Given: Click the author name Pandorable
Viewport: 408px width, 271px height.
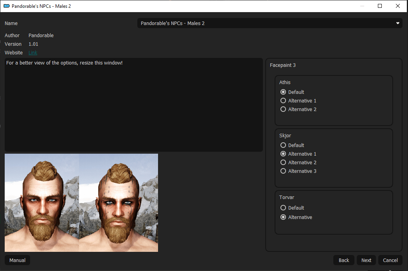Looking at the screenshot, I should click(41, 35).
